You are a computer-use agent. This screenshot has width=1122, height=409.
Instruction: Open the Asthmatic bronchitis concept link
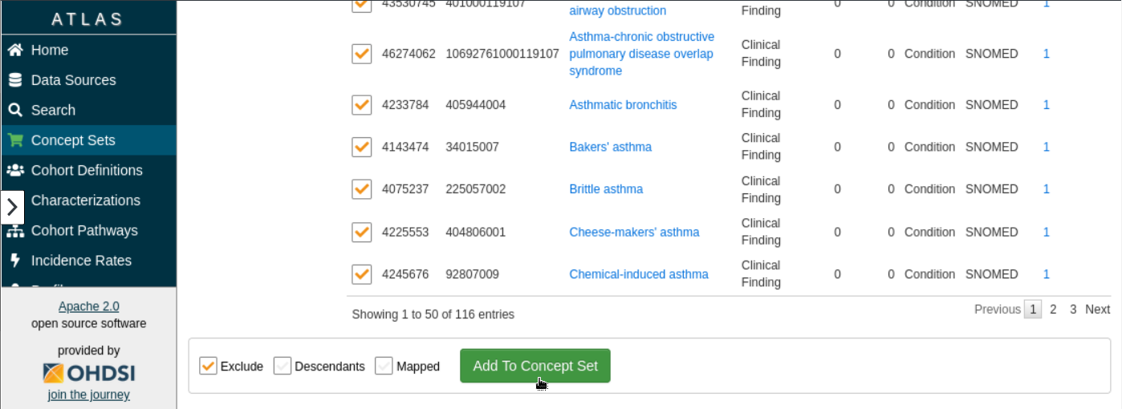pyautogui.click(x=623, y=105)
